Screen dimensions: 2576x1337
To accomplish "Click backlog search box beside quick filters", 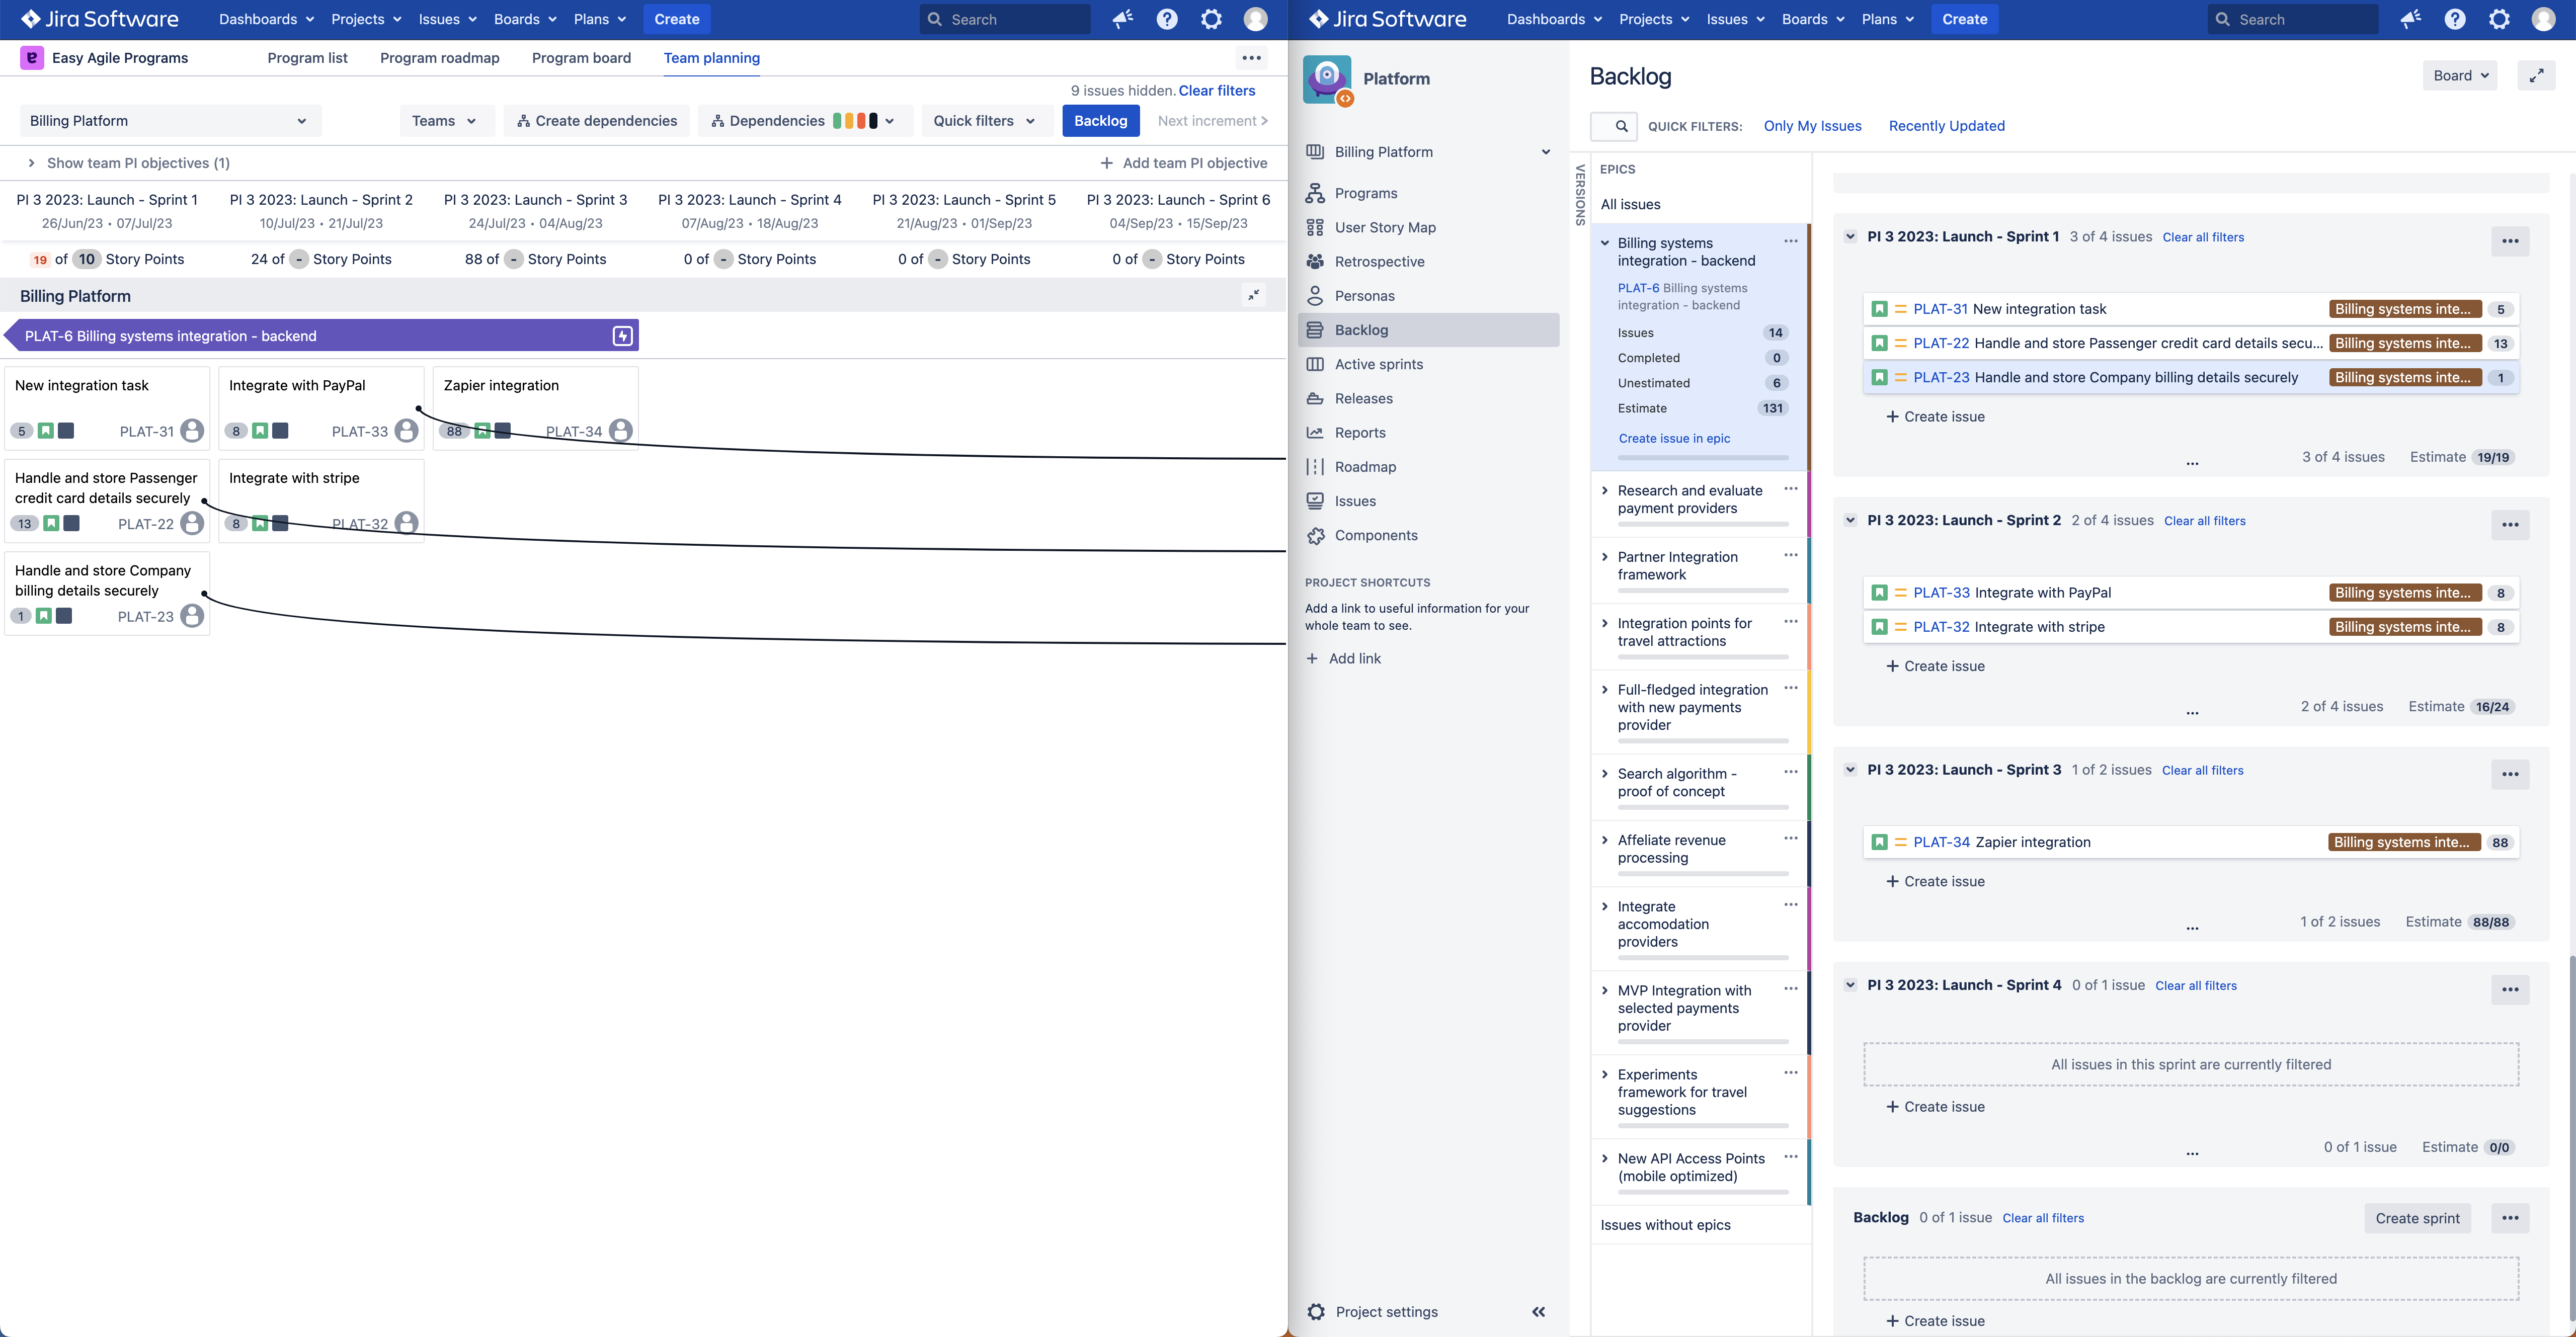I will [1613, 126].
